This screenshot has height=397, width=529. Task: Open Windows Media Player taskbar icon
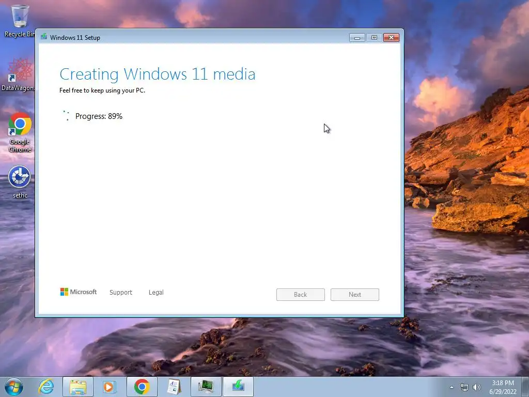[x=109, y=387]
